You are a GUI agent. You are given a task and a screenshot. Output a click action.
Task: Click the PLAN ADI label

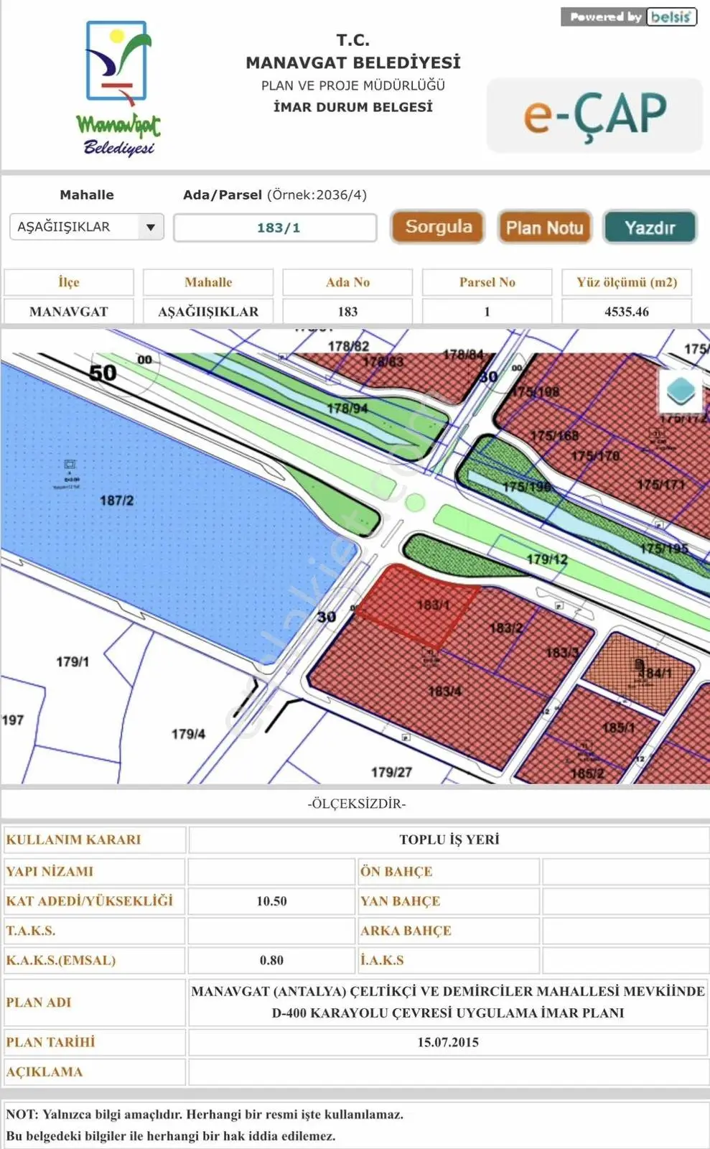click(39, 1003)
